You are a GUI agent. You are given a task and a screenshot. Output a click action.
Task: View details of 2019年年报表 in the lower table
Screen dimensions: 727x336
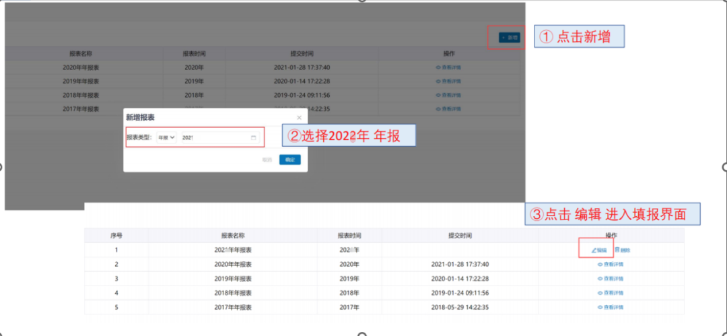click(611, 279)
